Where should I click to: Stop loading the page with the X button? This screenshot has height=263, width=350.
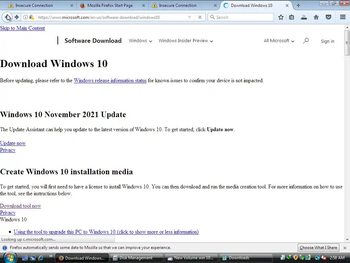coord(200,17)
